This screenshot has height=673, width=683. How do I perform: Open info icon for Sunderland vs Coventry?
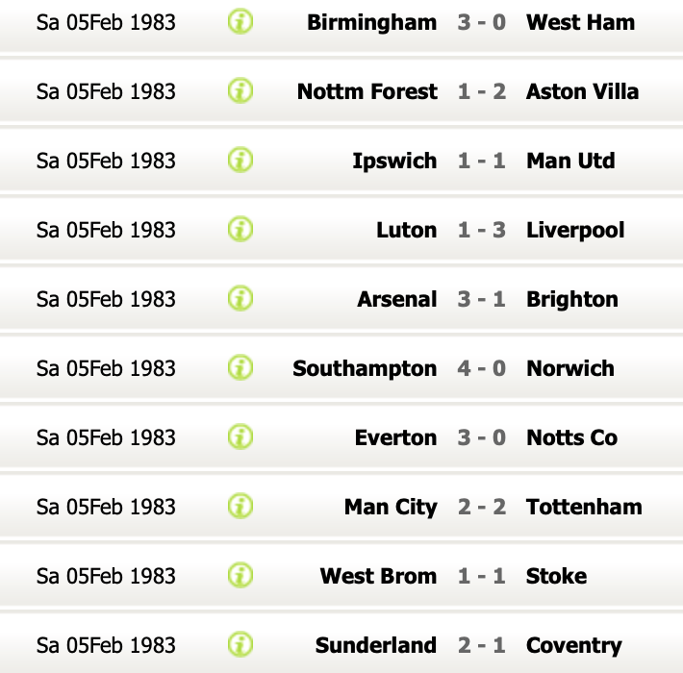click(240, 644)
